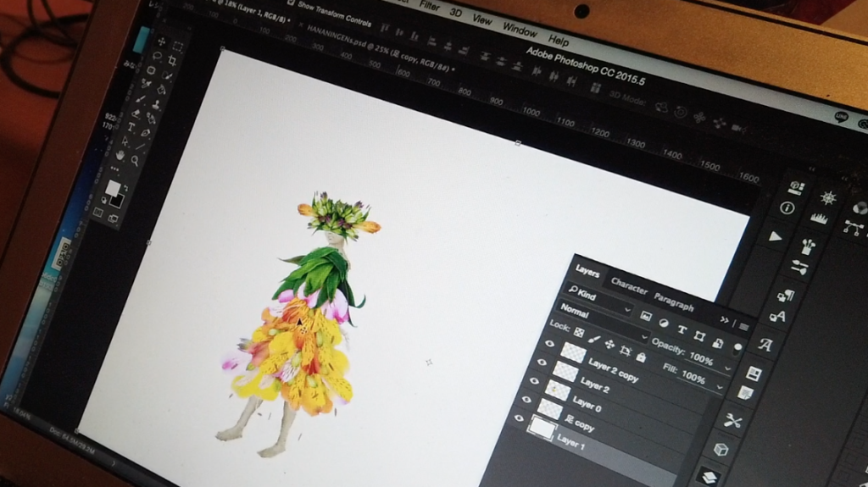Open the Opacity slider dropdown arrow
868x487 pixels.
(727, 368)
